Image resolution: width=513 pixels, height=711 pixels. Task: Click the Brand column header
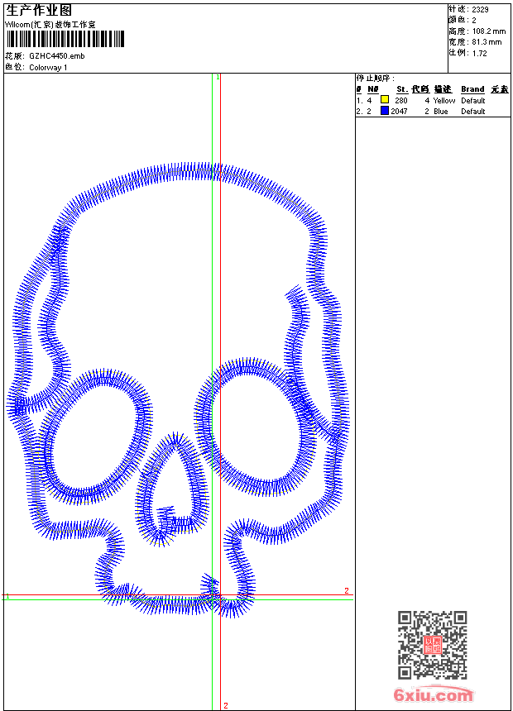[472, 89]
